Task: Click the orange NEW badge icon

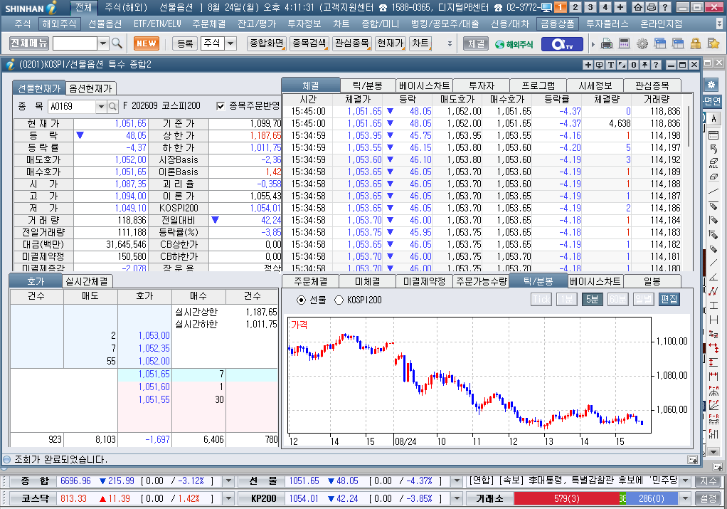Action: click(x=146, y=43)
